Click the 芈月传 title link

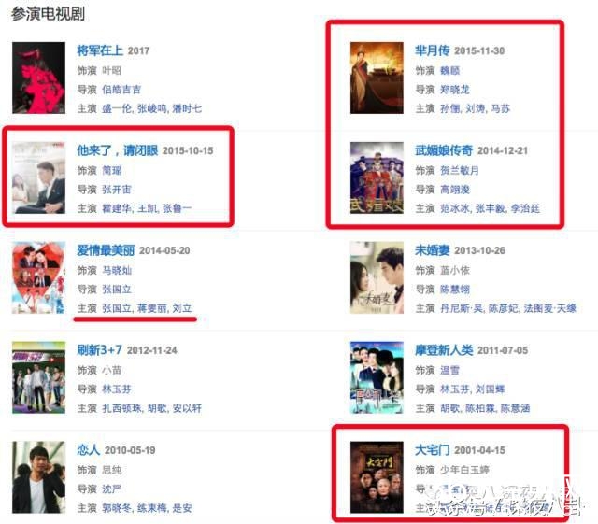pos(433,50)
